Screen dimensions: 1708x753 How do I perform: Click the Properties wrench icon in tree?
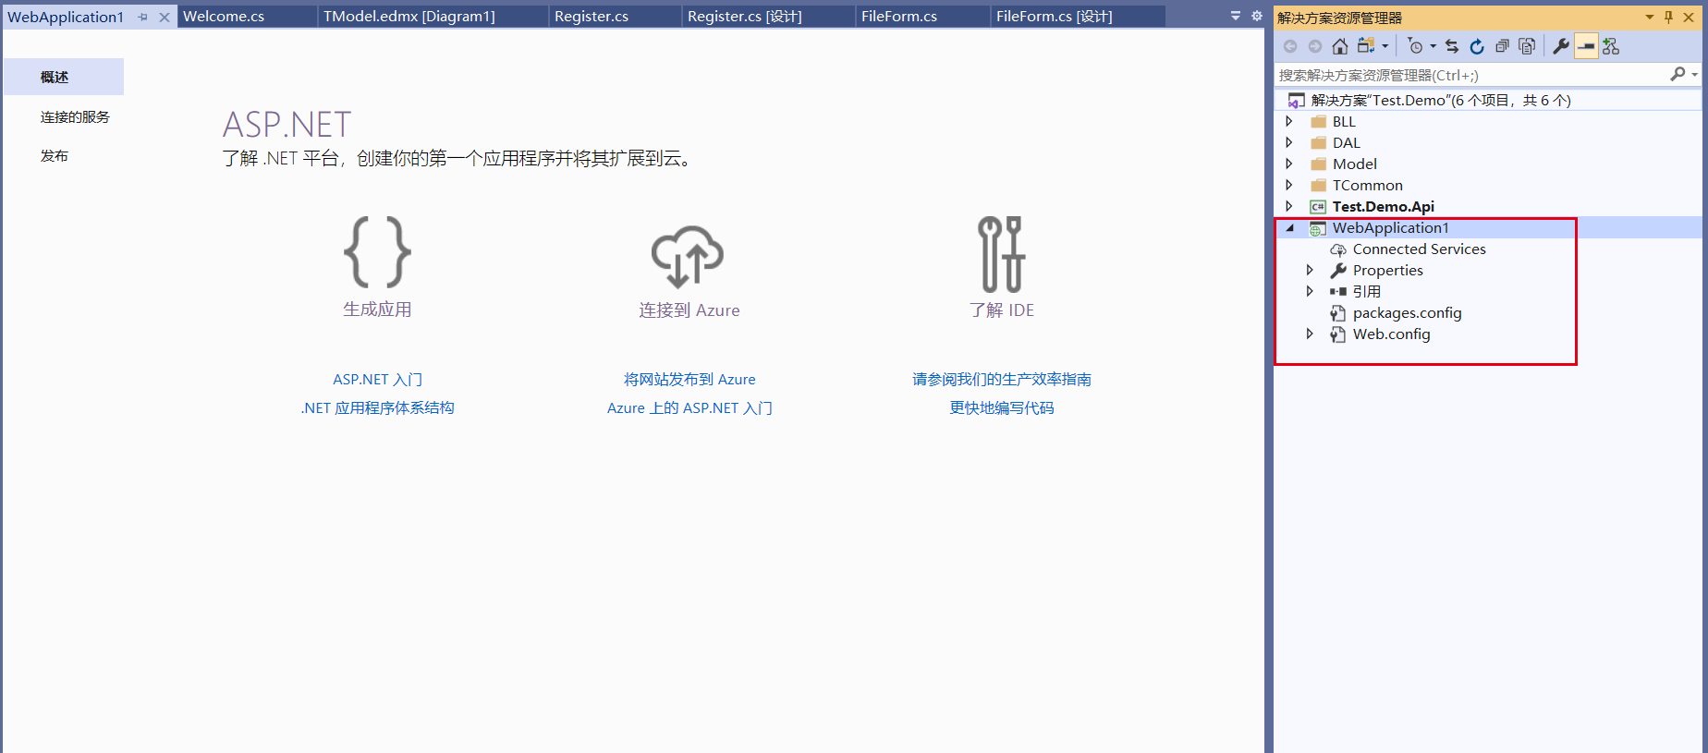(1338, 270)
